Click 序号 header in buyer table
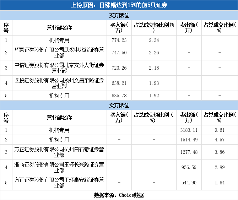This screenshot has height=200, width=238. coord(6,28)
